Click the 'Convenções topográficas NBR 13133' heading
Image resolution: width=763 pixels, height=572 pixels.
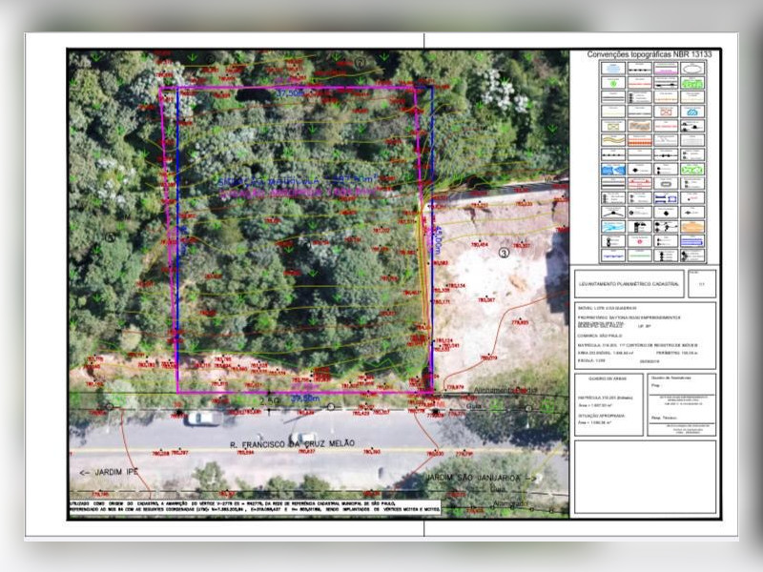650,54
